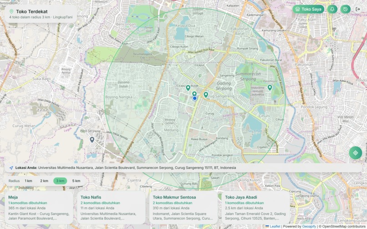Open the Toko Saya button

click(308, 10)
